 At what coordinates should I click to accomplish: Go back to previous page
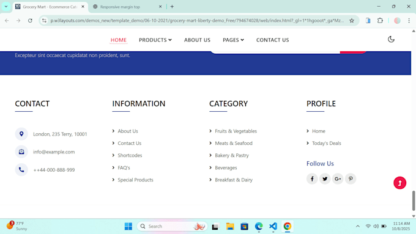coord(7,21)
